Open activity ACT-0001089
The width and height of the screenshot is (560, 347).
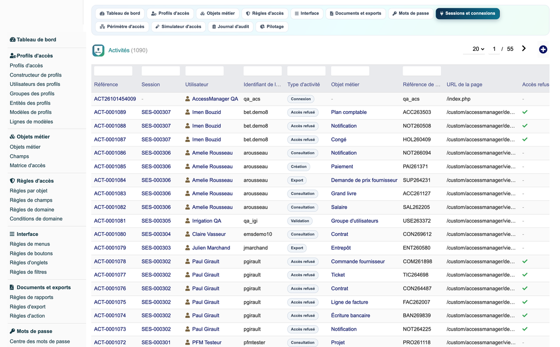[x=110, y=112]
